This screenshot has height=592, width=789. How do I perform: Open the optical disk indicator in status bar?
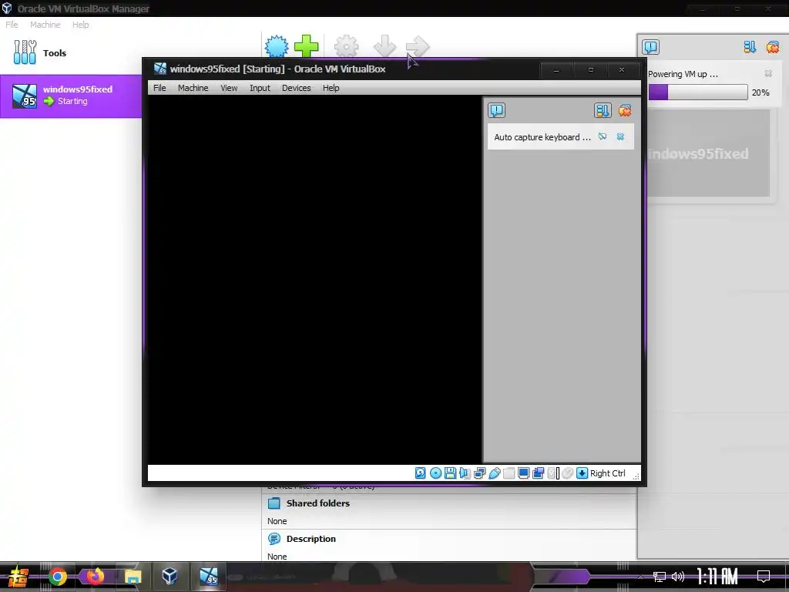click(x=436, y=473)
